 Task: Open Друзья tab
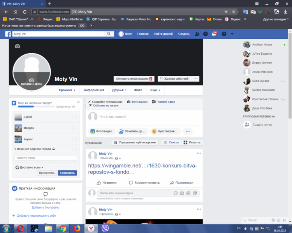point(119,90)
